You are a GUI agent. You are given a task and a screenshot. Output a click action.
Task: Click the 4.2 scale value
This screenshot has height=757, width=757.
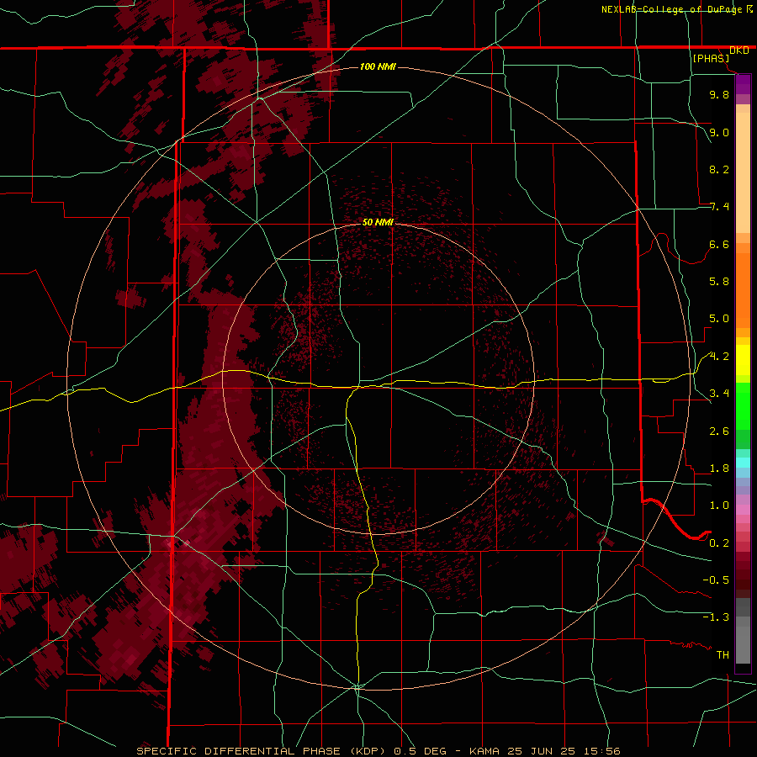pos(719,357)
